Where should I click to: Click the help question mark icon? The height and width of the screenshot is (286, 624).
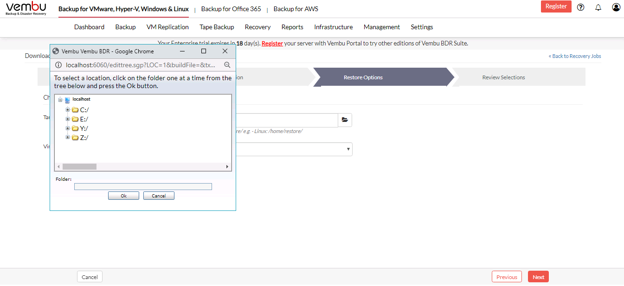click(580, 7)
